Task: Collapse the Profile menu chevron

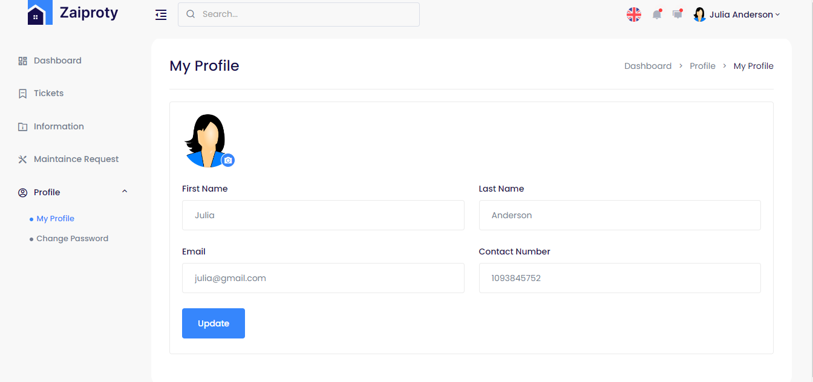Action: [125, 192]
